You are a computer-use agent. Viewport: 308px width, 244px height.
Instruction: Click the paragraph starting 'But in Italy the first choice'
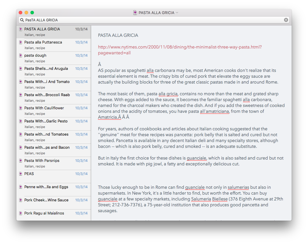coord(191,161)
